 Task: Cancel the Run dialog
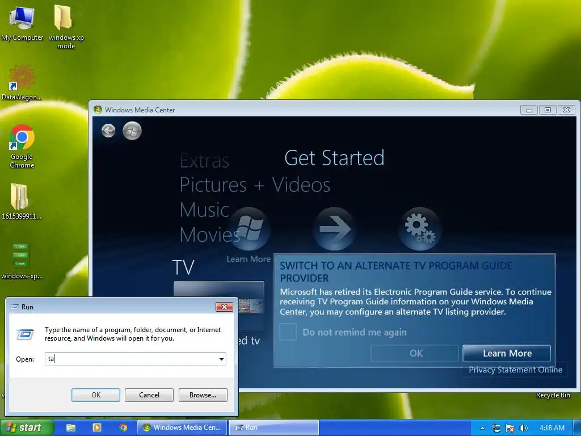pyautogui.click(x=149, y=395)
